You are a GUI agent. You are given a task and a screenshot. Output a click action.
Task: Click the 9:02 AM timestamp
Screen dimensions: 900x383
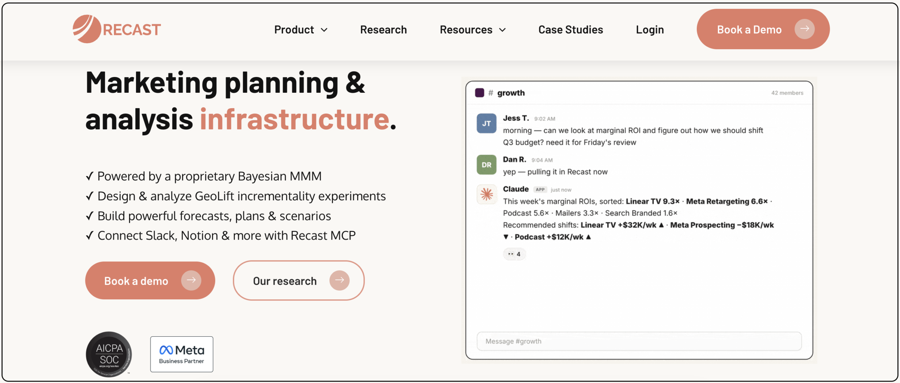(545, 119)
